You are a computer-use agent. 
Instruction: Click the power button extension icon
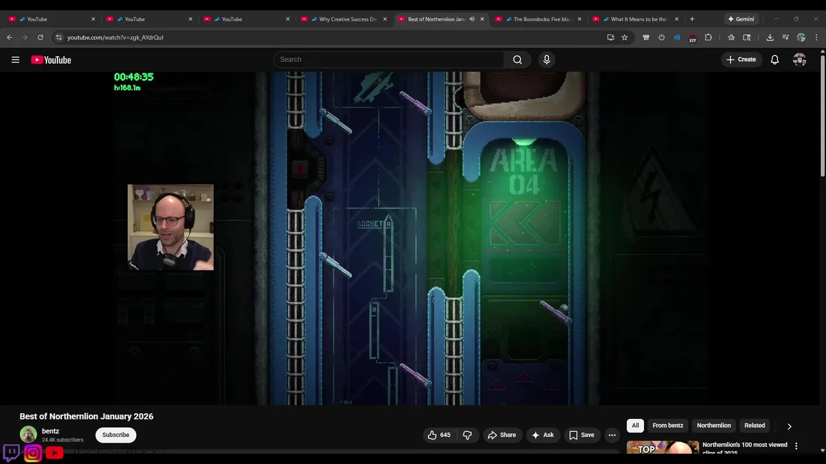point(661,37)
